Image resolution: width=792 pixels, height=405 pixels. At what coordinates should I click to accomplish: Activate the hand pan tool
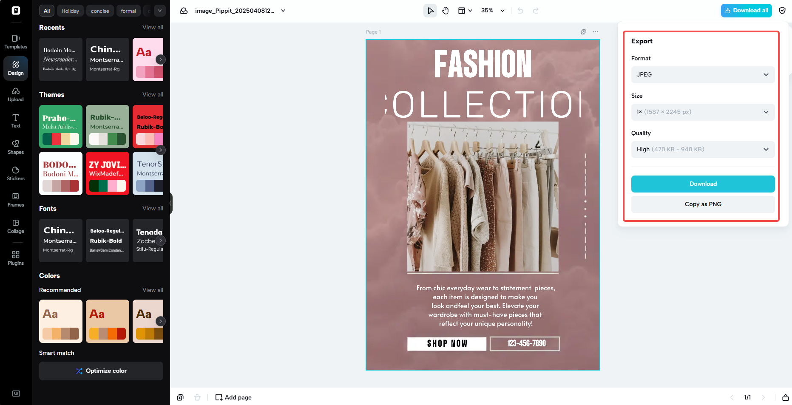pyautogui.click(x=446, y=11)
